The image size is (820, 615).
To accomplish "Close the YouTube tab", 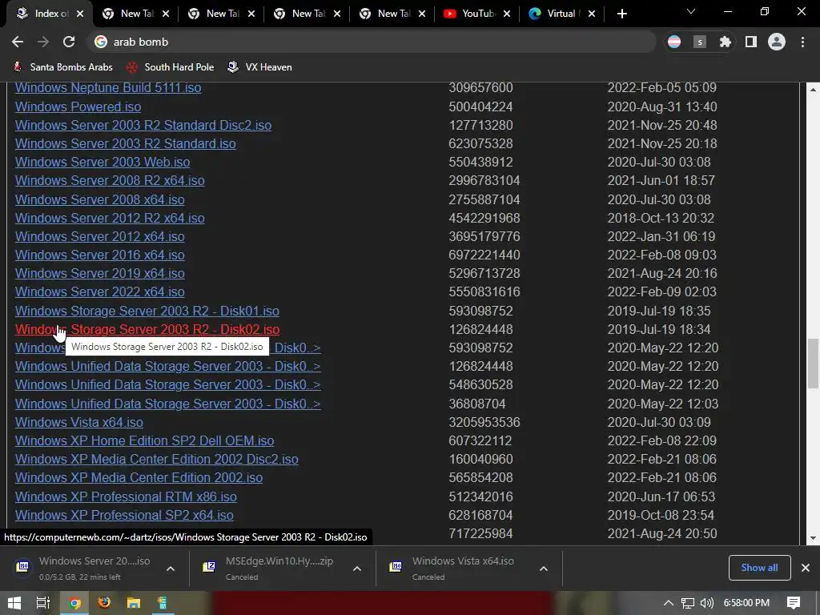I will click(x=507, y=14).
